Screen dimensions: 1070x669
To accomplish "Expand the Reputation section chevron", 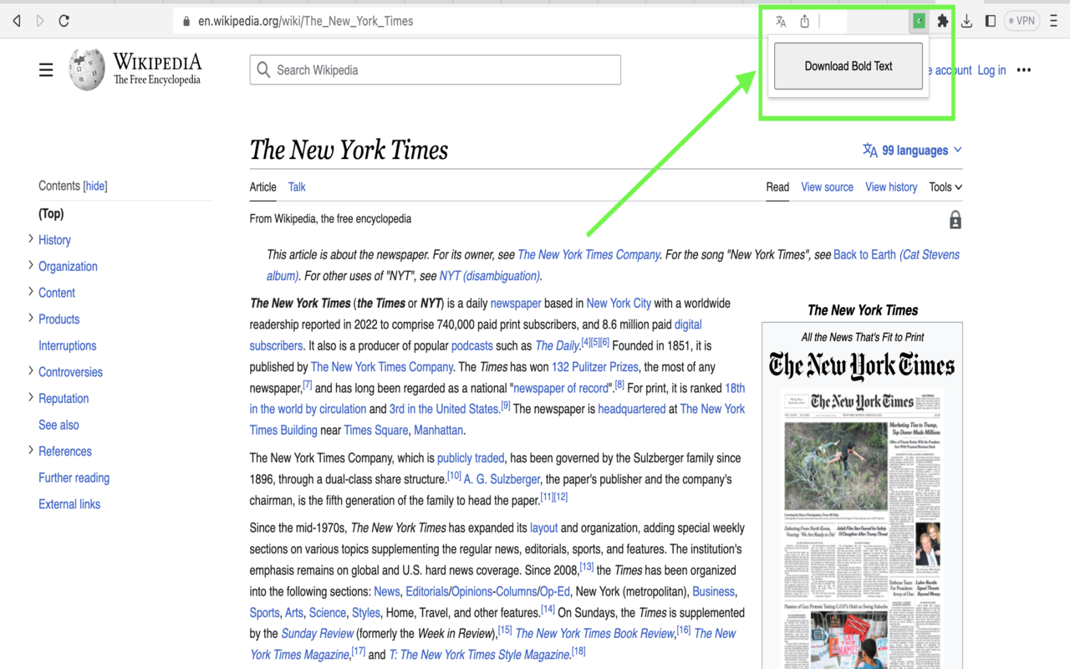I will [31, 397].
